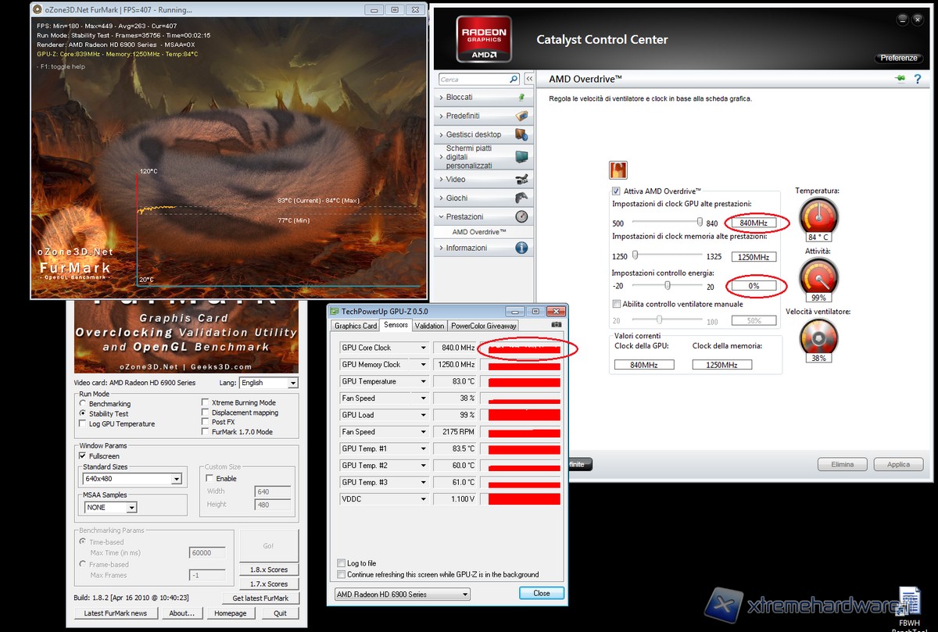
Task: Toggle the Displacement mapping checkbox
Action: tap(206, 412)
